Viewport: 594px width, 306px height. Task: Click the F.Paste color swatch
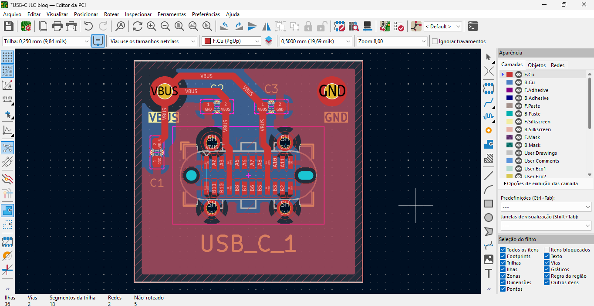(x=510, y=106)
